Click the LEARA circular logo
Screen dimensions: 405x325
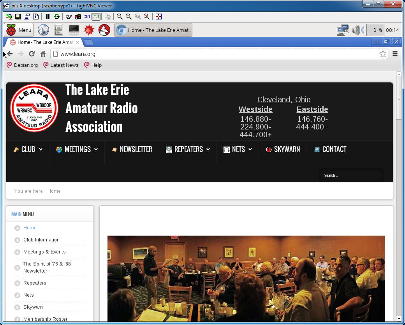[x=34, y=108]
